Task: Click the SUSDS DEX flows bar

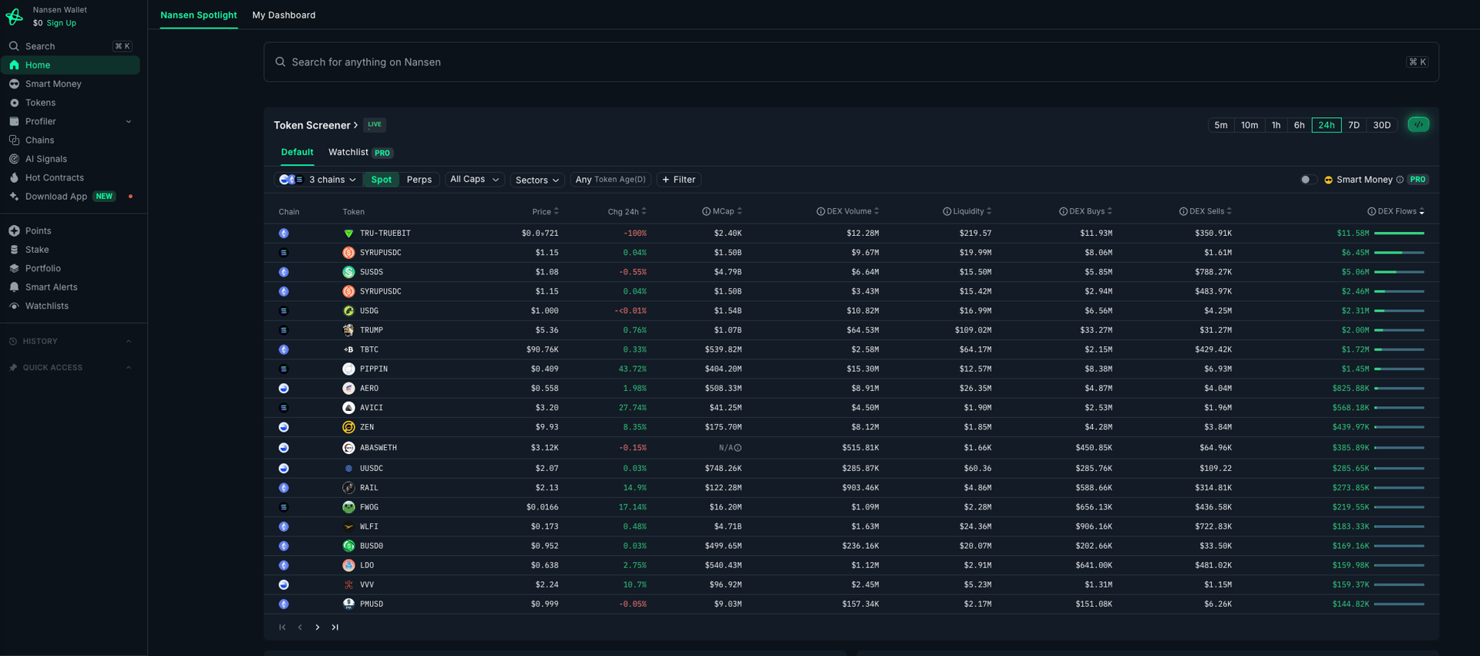Action: point(1399,272)
